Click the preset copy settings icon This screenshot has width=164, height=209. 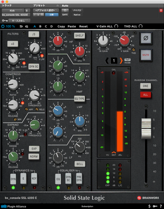[x=42, y=15]
